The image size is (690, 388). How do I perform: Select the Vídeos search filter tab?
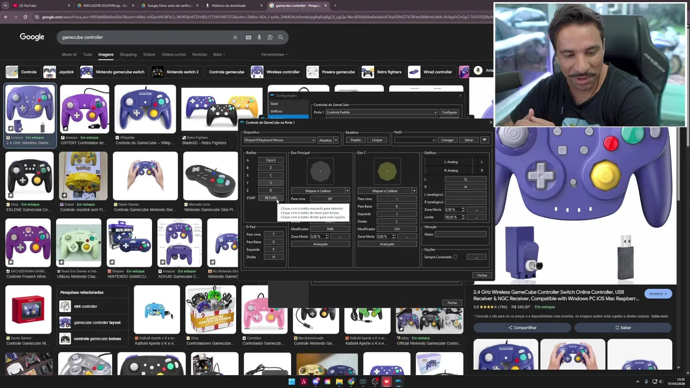149,54
